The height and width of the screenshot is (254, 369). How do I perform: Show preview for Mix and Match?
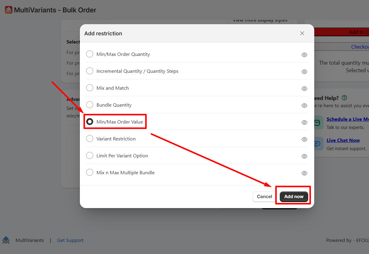(x=304, y=88)
